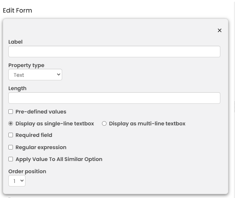Tick the Required field checkbox
Viewport: 235px width, 198px height.
pyautogui.click(x=11, y=135)
